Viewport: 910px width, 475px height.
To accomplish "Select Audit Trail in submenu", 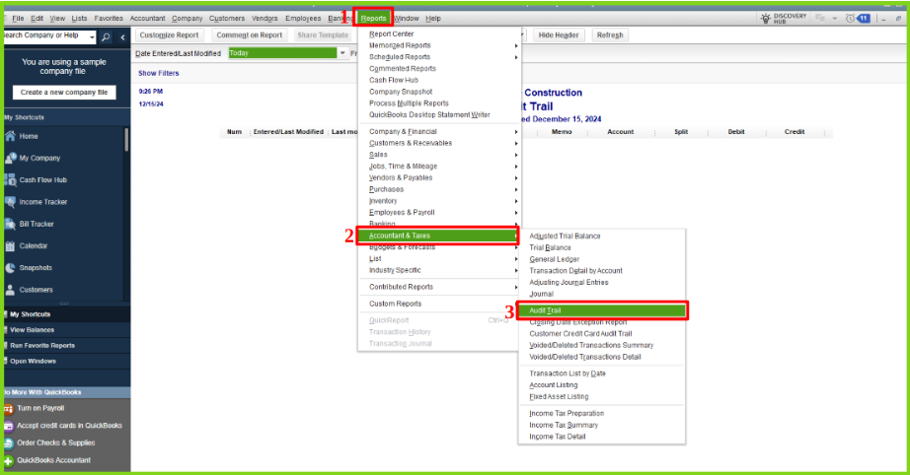I will coord(602,310).
